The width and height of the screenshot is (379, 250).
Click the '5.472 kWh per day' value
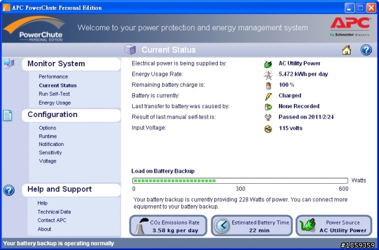[x=303, y=74]
